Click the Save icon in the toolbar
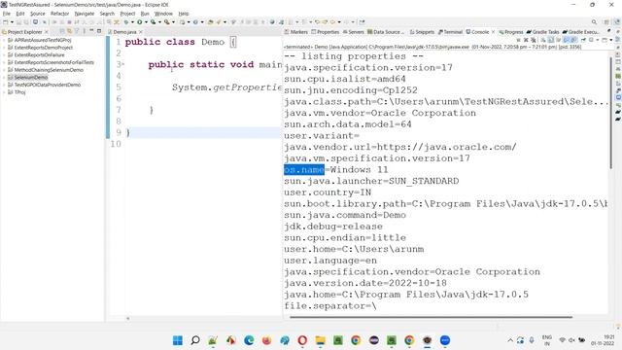Viewport: 622px width, 350px height. tap(18, 21)
